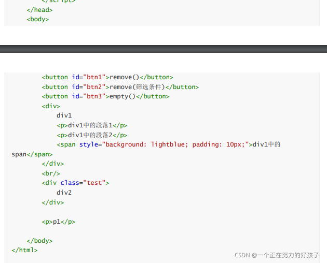Click the closing </body> tag

pos(39,241)
